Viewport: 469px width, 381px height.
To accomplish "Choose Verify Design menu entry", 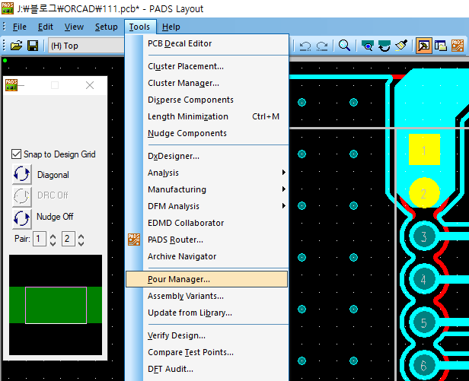I will tap(206, 335).
